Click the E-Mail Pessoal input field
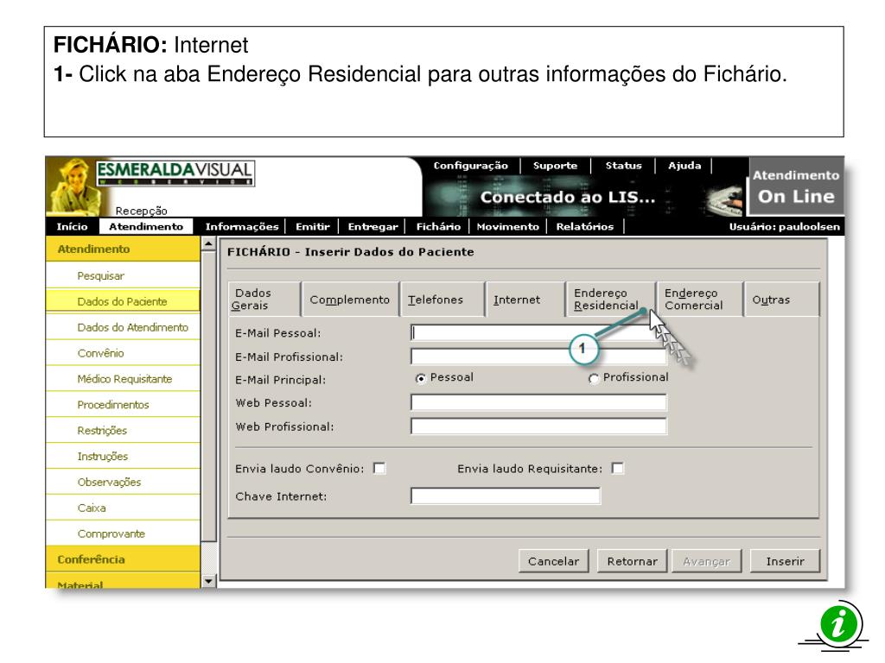 (x=538, y=332)
